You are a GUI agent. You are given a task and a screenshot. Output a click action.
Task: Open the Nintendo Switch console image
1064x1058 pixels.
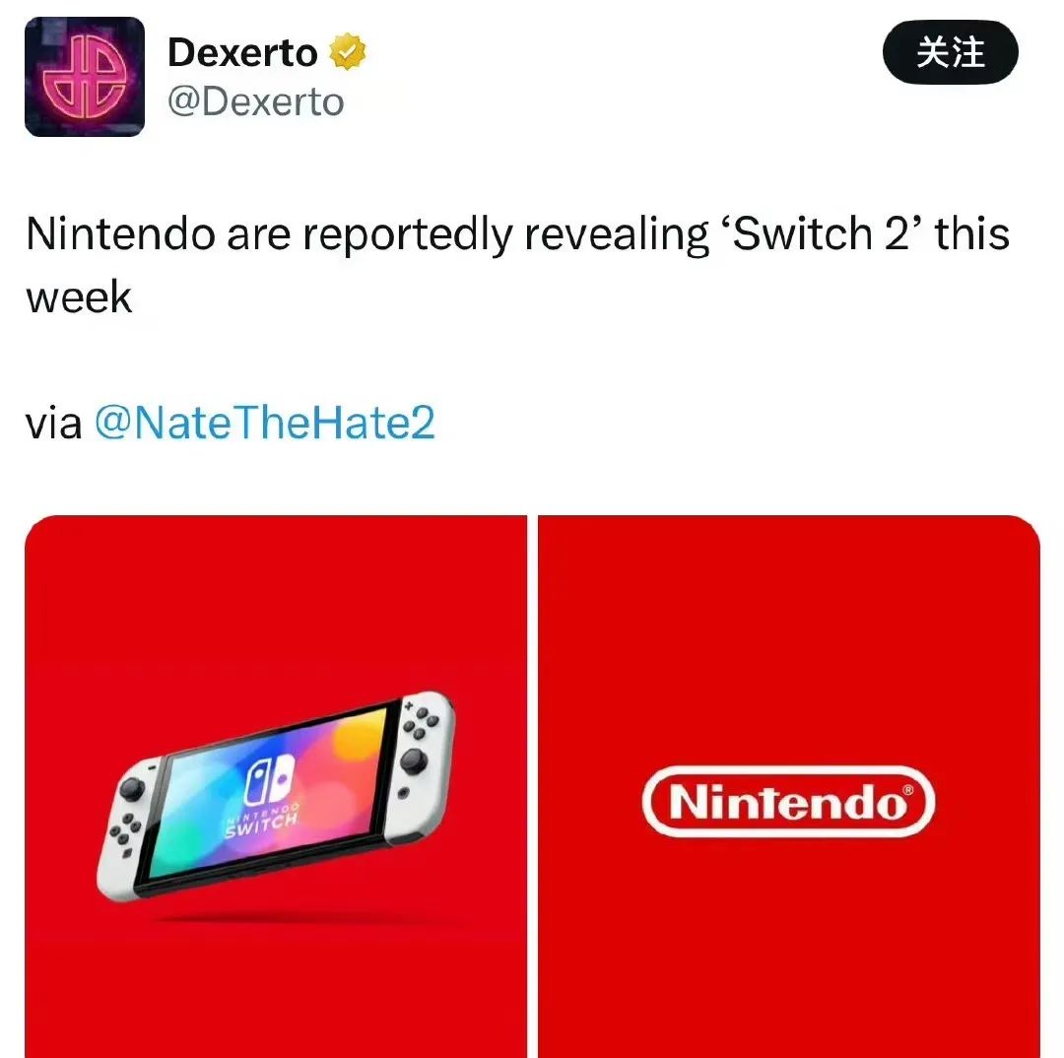tap(276, 786)
